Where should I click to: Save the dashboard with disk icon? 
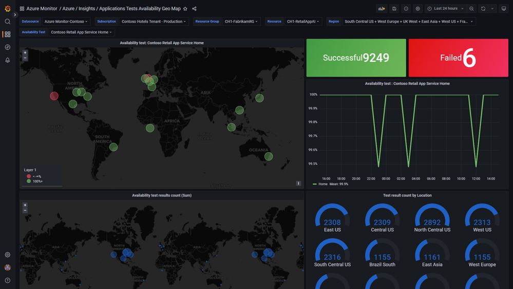(394, 9)
